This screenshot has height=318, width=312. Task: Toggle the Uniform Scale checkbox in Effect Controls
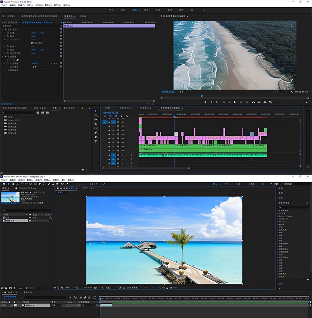(32, 43)
